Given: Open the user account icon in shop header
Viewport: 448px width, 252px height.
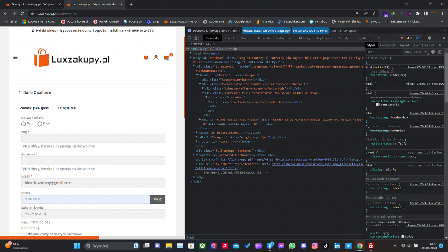Looking at the screenshot, I should point(156,58).
